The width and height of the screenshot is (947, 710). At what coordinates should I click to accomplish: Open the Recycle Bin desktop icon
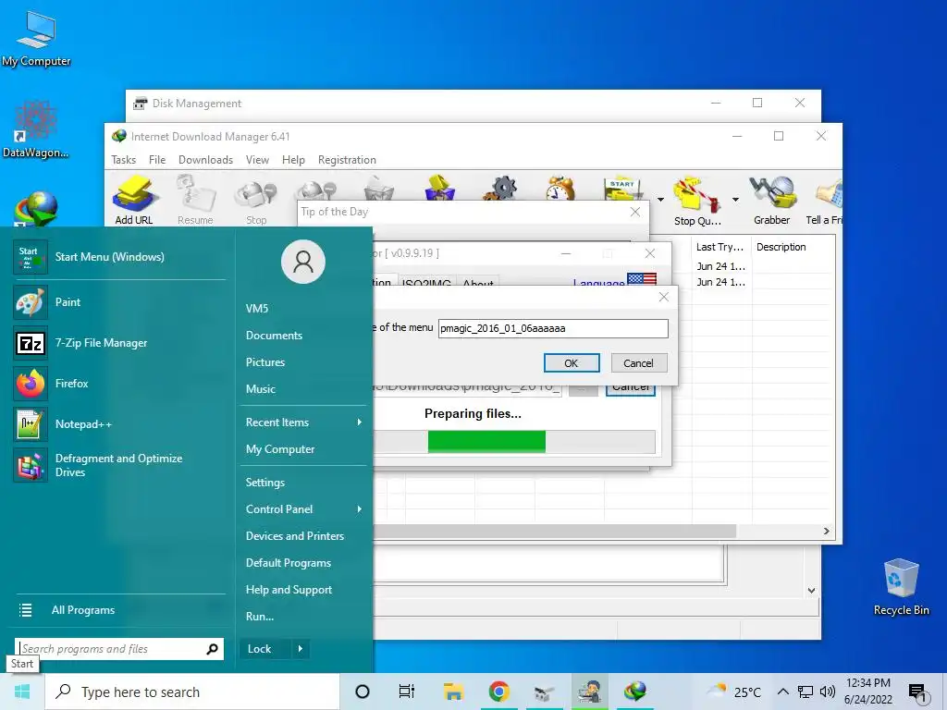click(x=901, y=587)
